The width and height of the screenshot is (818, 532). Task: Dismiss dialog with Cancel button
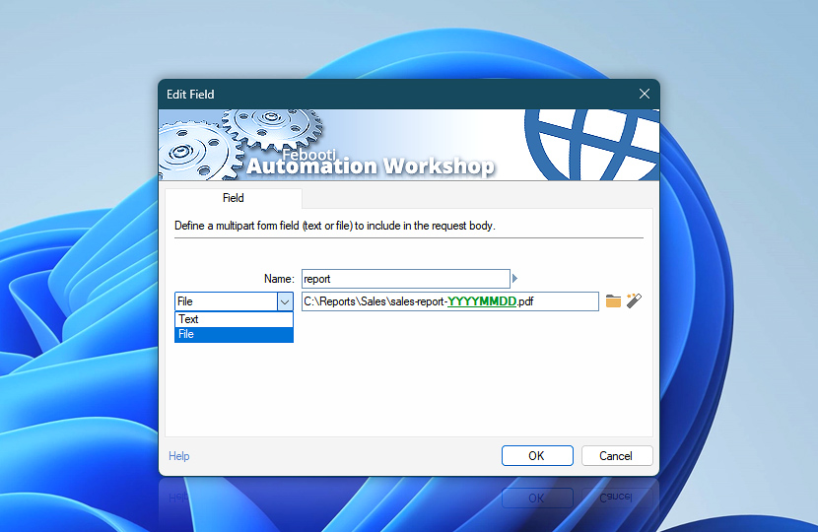tap(616, 456)
